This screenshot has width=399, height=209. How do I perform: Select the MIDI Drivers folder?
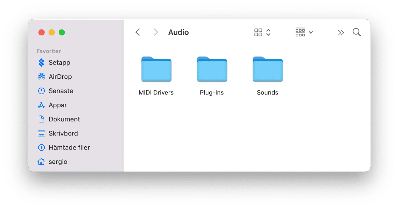click(x=156, y=69)
